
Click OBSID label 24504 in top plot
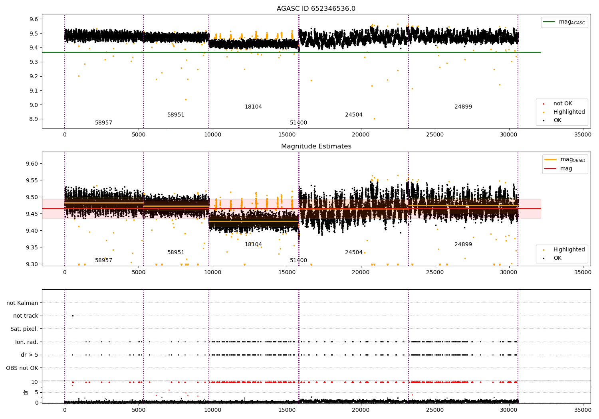(354, 115)
